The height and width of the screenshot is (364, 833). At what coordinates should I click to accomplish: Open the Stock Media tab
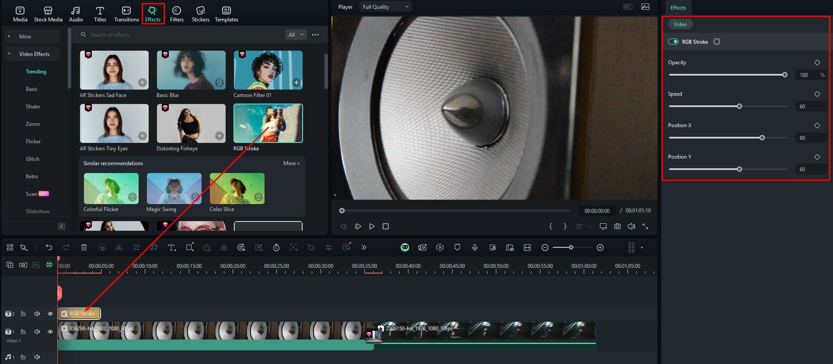(x=48, y=14)
